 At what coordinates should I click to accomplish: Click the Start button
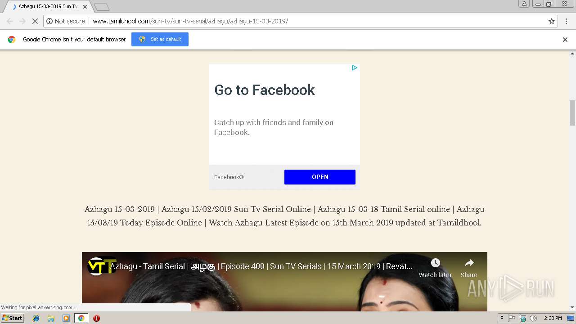tap(13, 318)
